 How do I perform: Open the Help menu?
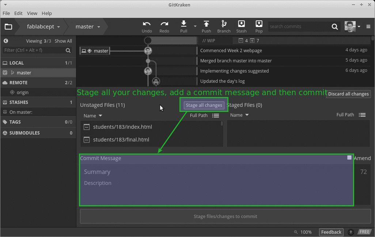(x=47, y=13)
